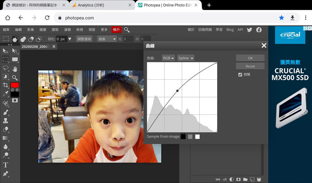Open the 濾鏡 filter menu
Viewport: 312px width, 183px height.
[x=67, y=29]
